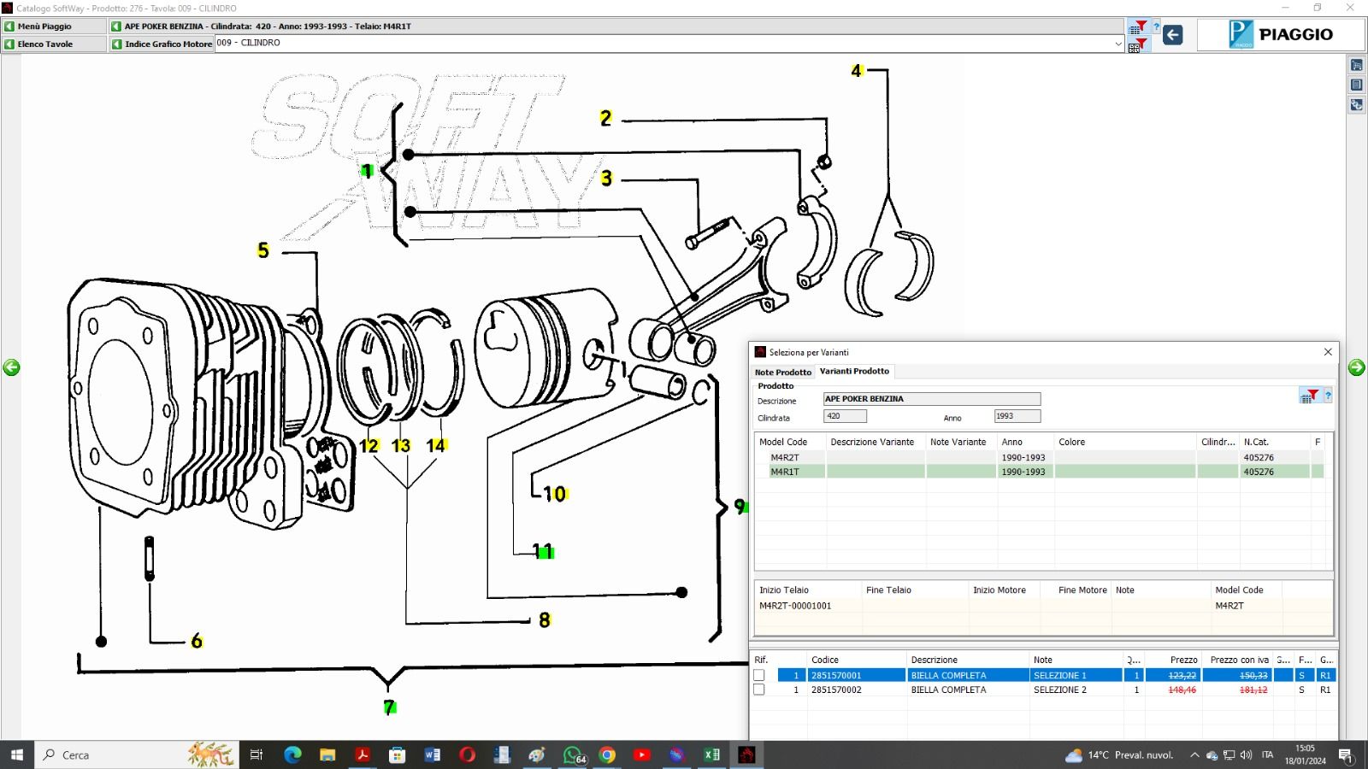Click the Elenco Tavole button
1368x769 pixels.
[53, 44]
